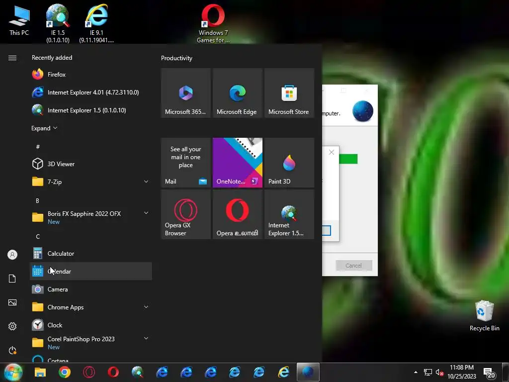Image resolution: width=509 pixels, height=382 pixels.
Task: Expand the 7-Zip folder
Action: (x=91, y=182)
